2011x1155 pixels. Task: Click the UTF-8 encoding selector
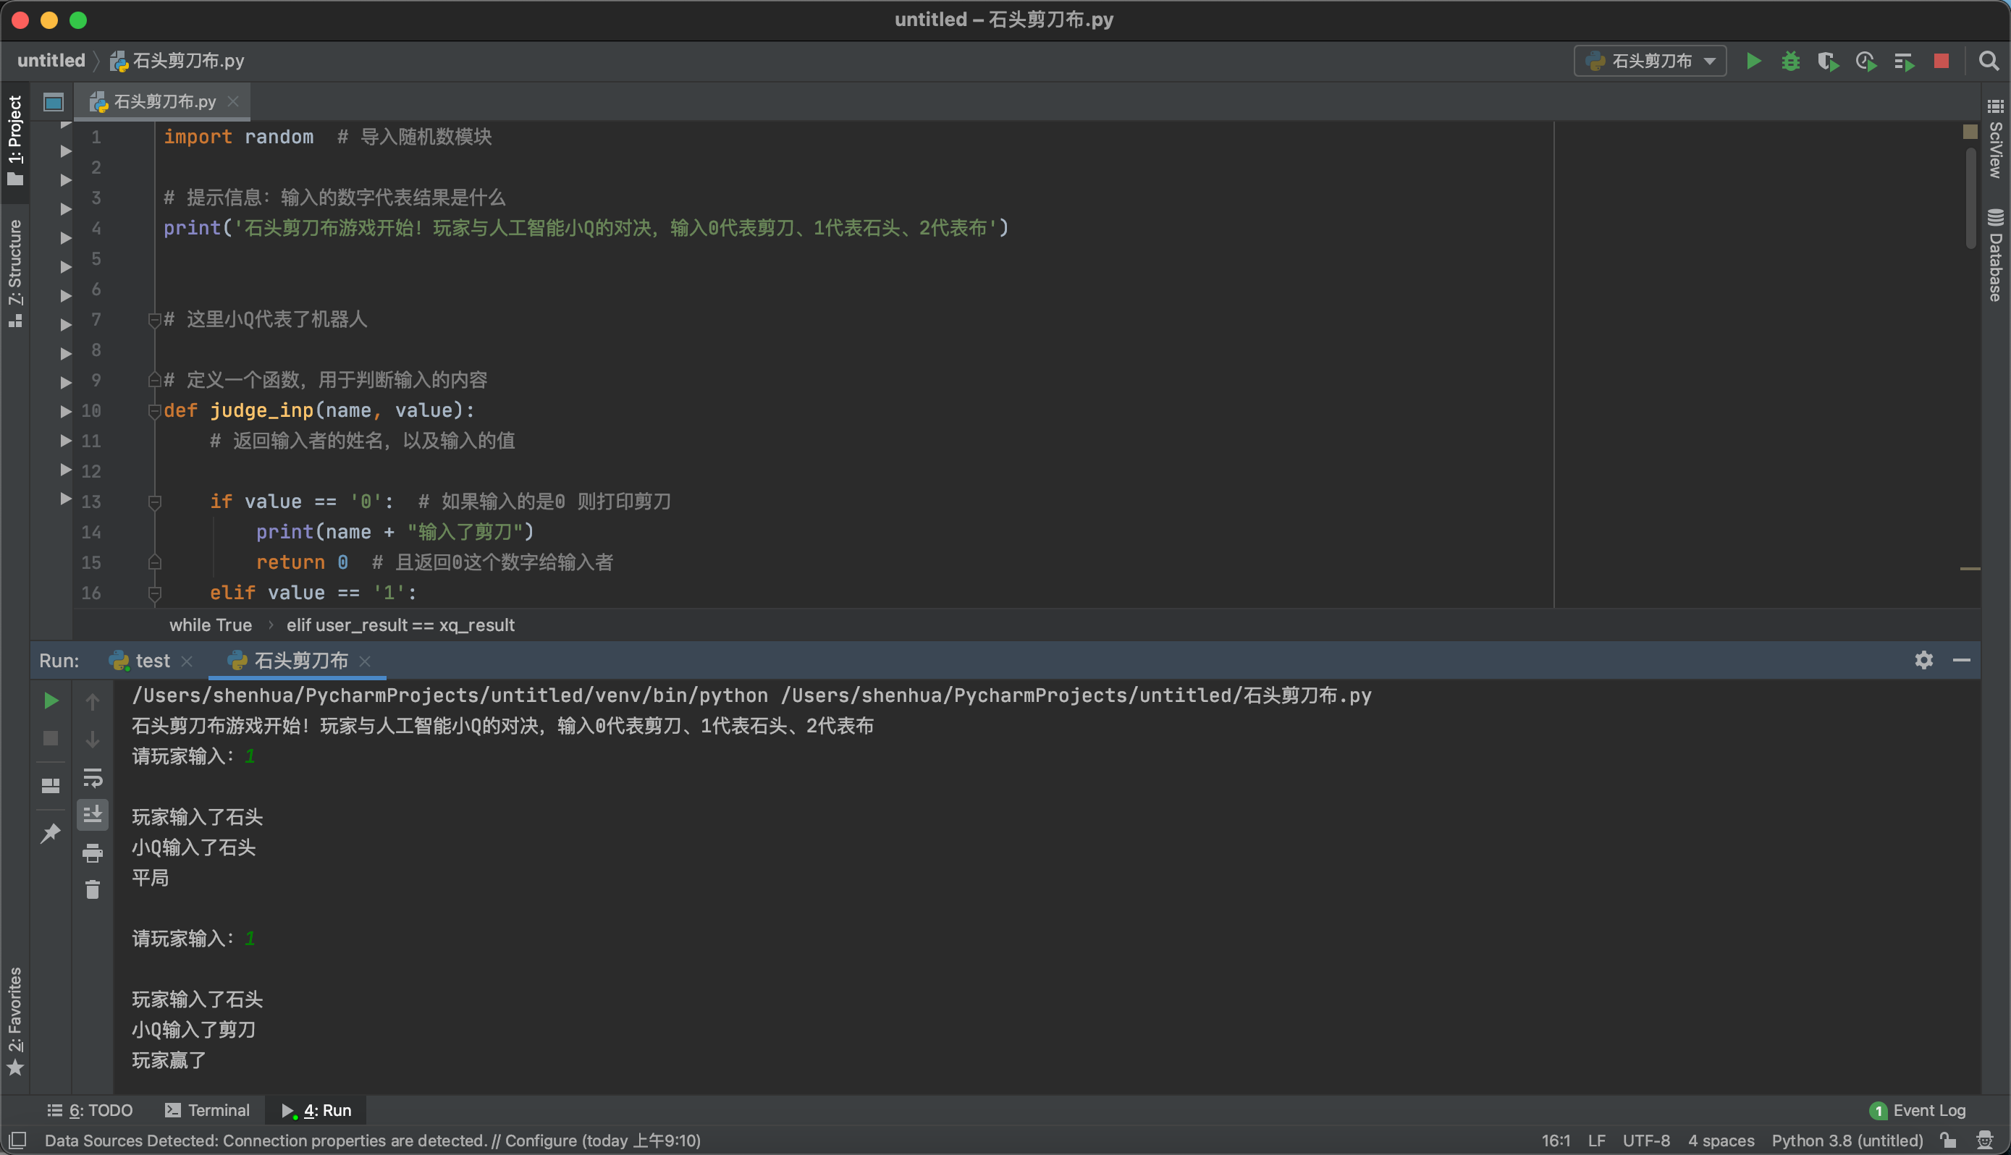point(1646,1141)
